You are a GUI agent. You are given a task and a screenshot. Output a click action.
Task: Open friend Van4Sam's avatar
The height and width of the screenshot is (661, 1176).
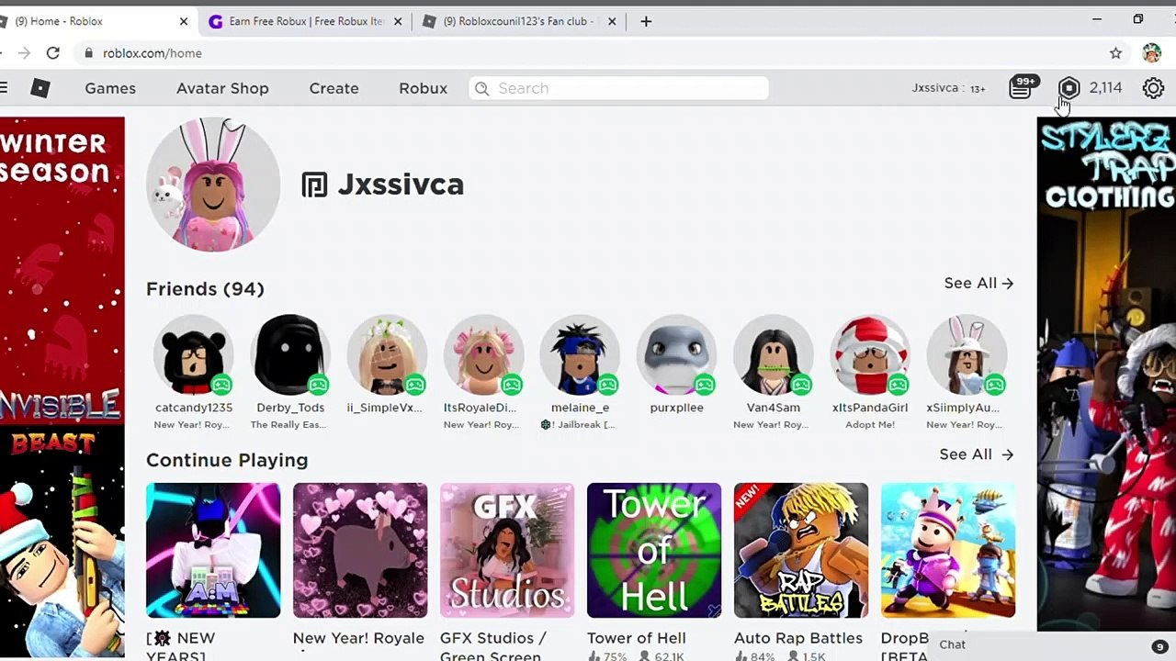(x=774, y=355)
